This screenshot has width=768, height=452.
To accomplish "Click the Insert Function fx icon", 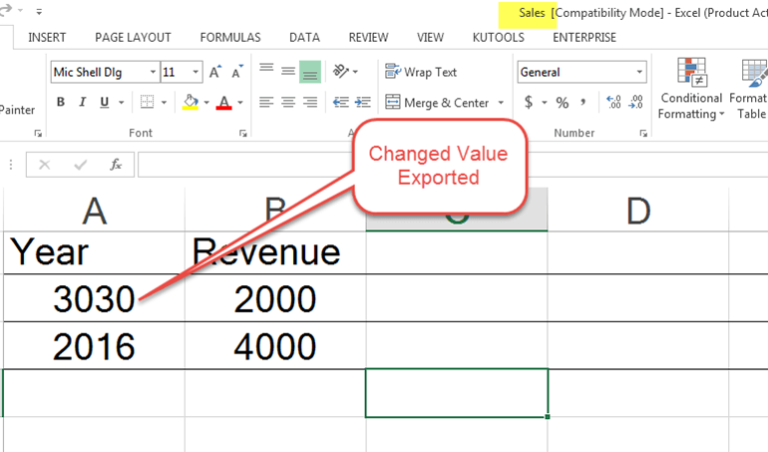I will click(x=116, y=165).
